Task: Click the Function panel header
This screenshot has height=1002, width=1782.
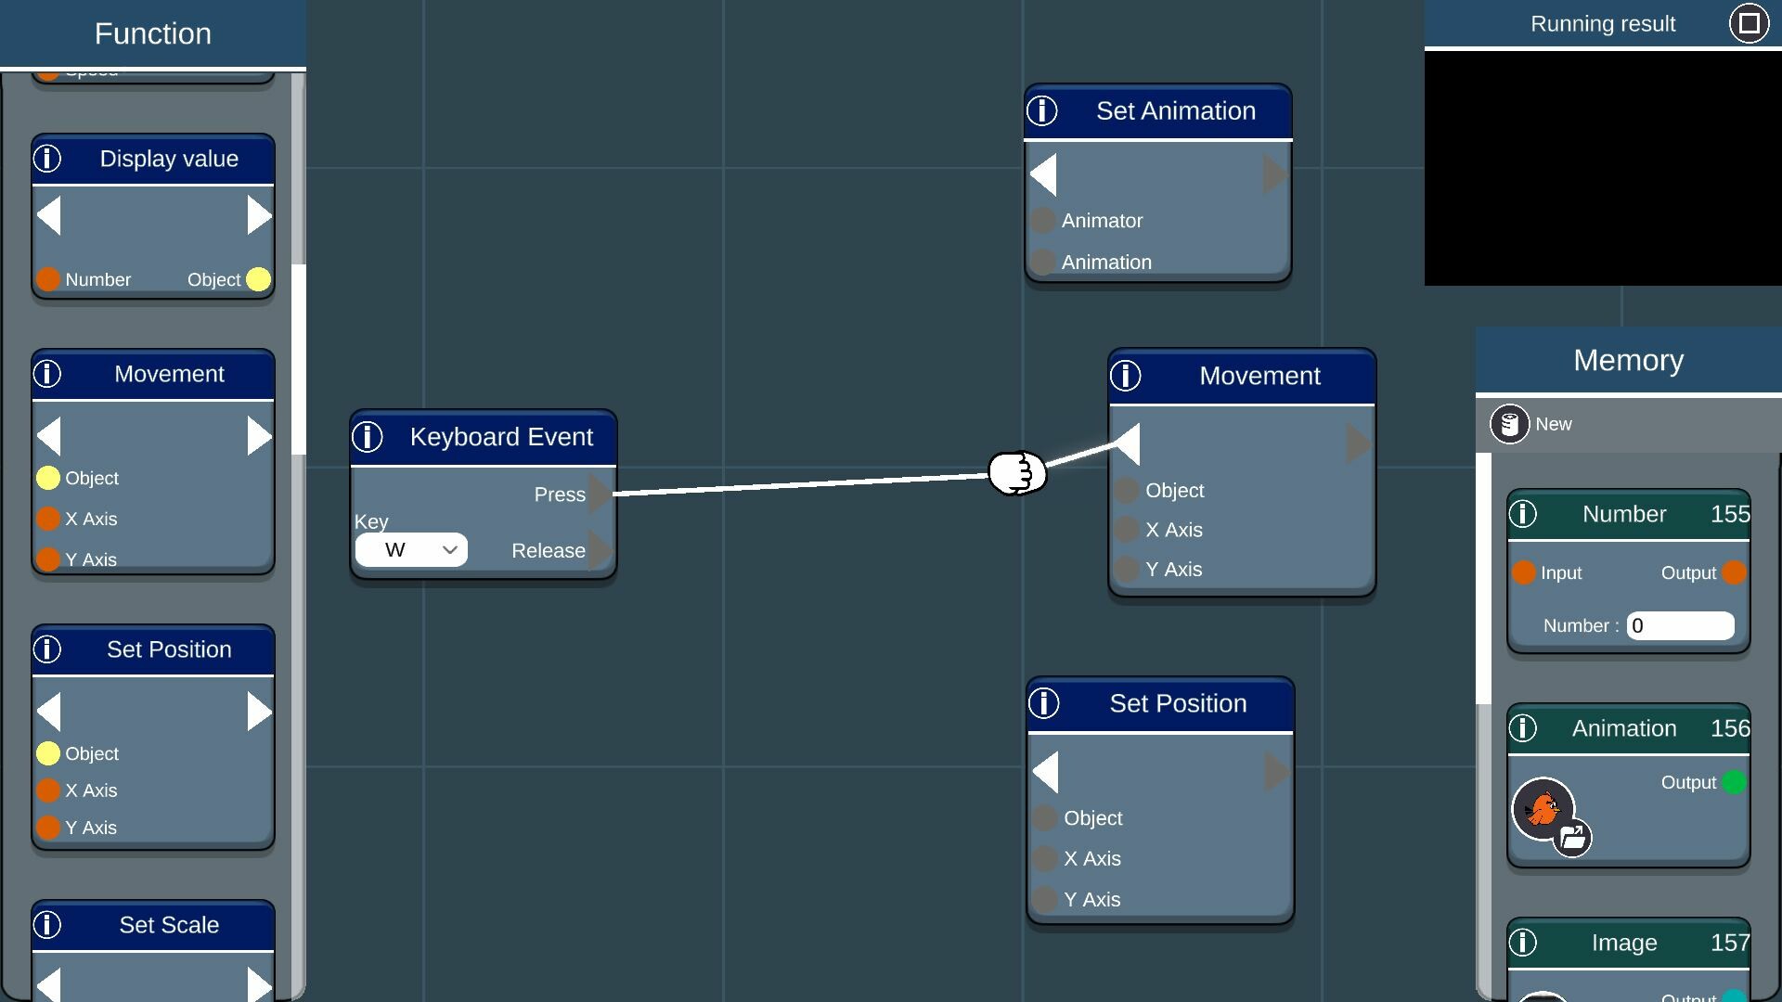Action: pos(152,33)
